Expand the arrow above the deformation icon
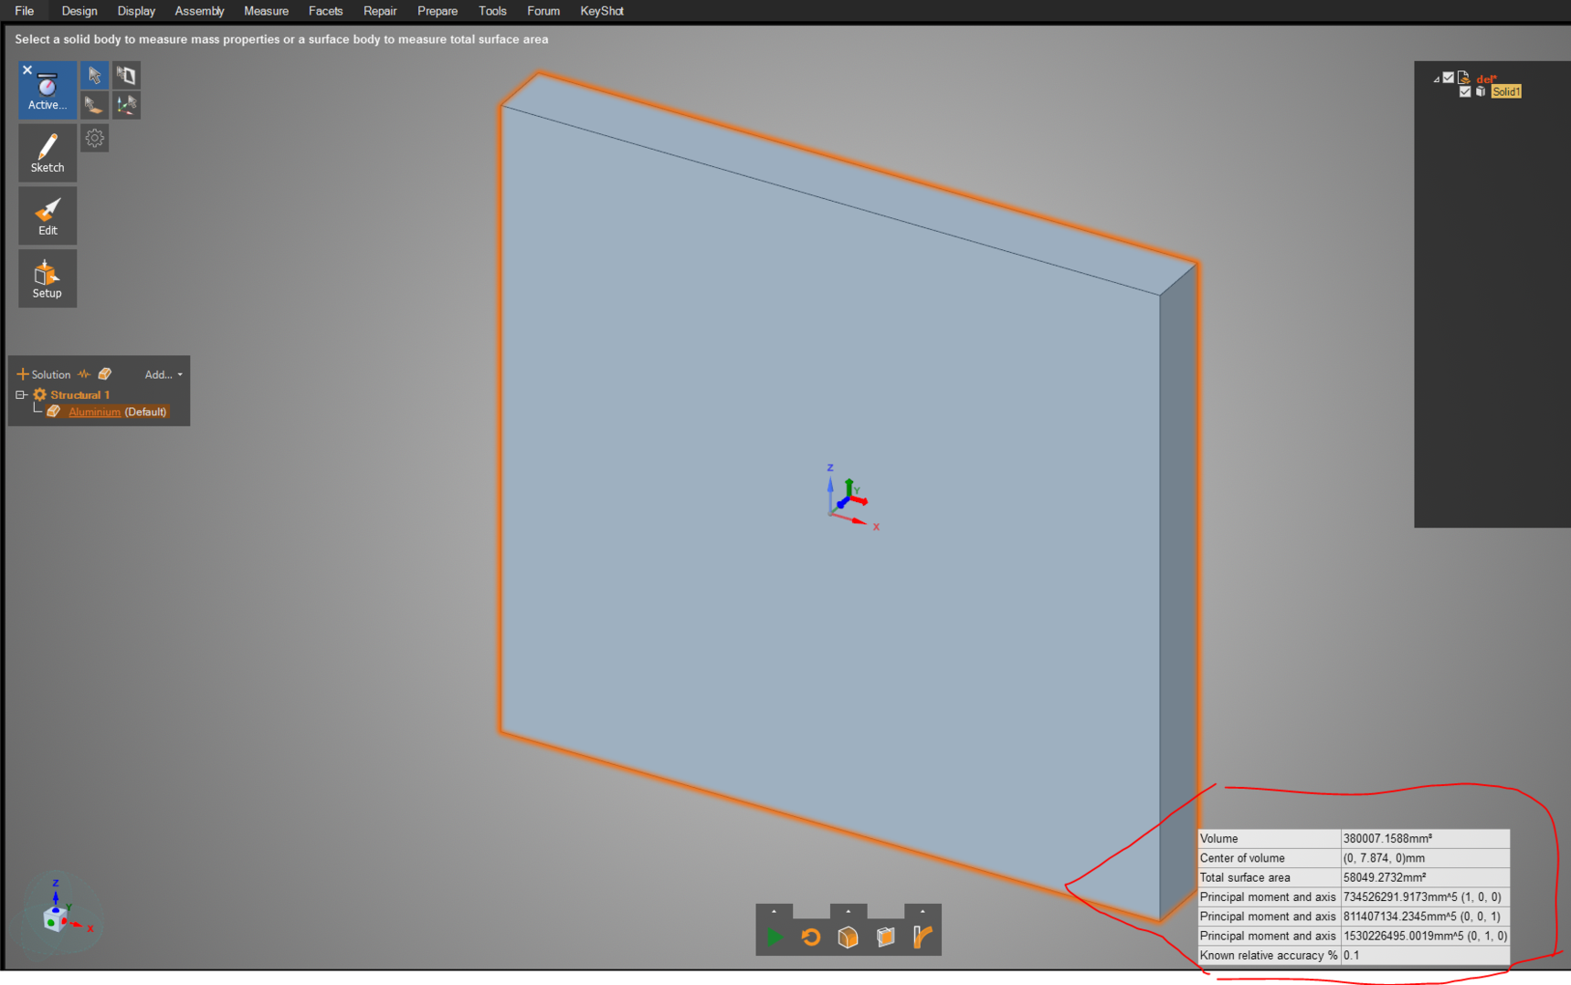This screenshot has height=985, width=1571. tap(923, 911)
